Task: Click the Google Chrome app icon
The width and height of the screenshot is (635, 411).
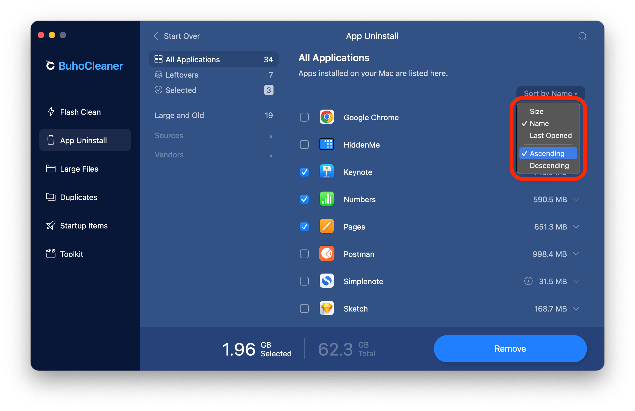Action: click(327, 117)
